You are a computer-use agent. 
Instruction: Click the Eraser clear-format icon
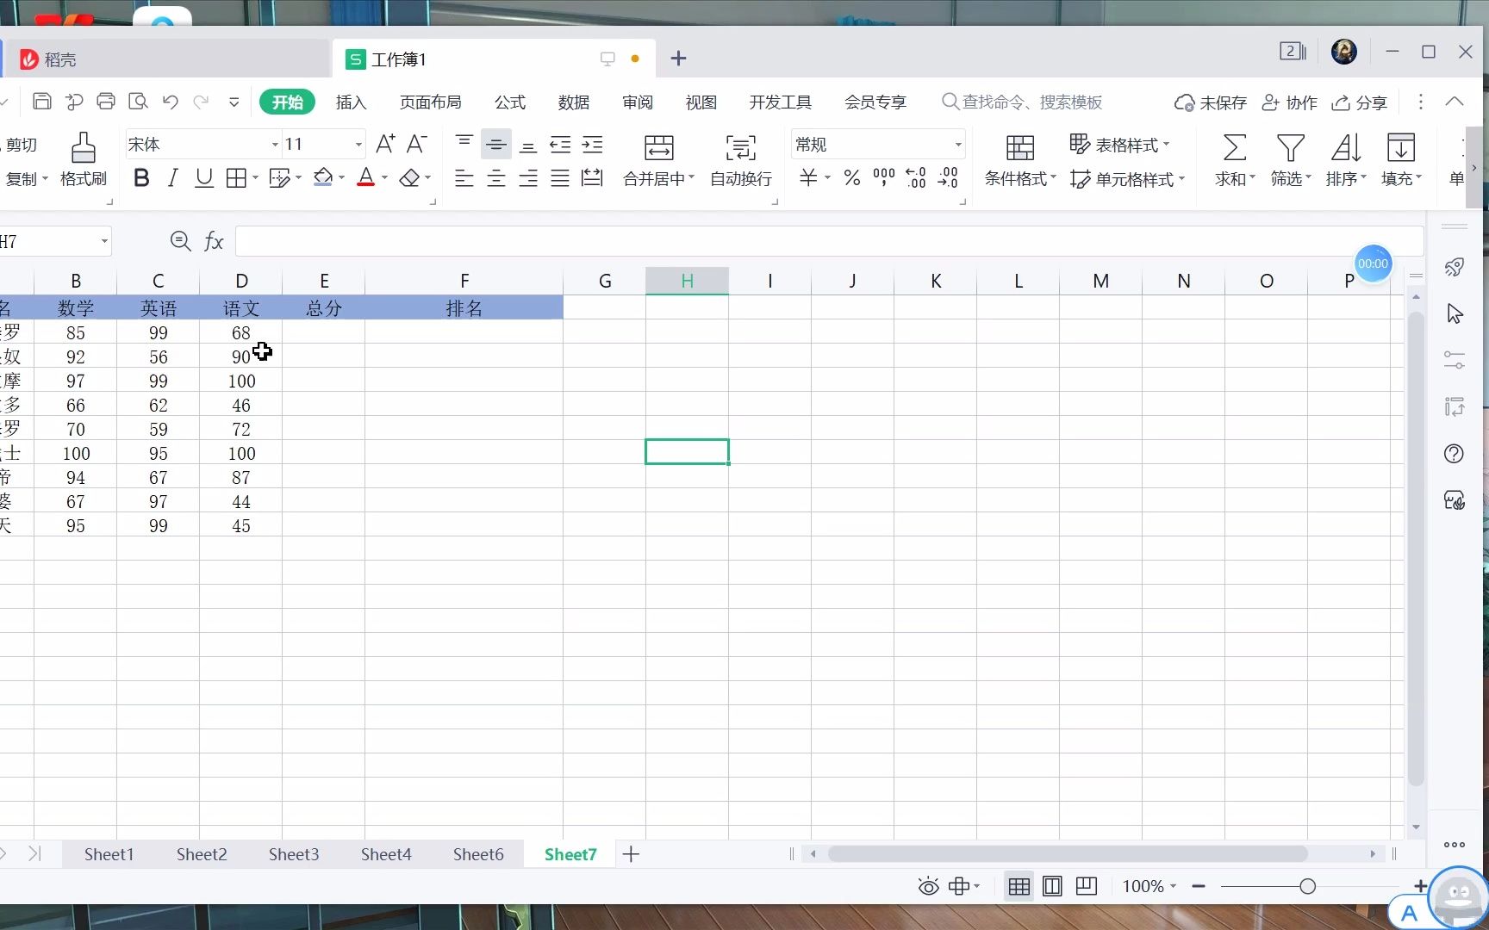[x=410, y=178]
